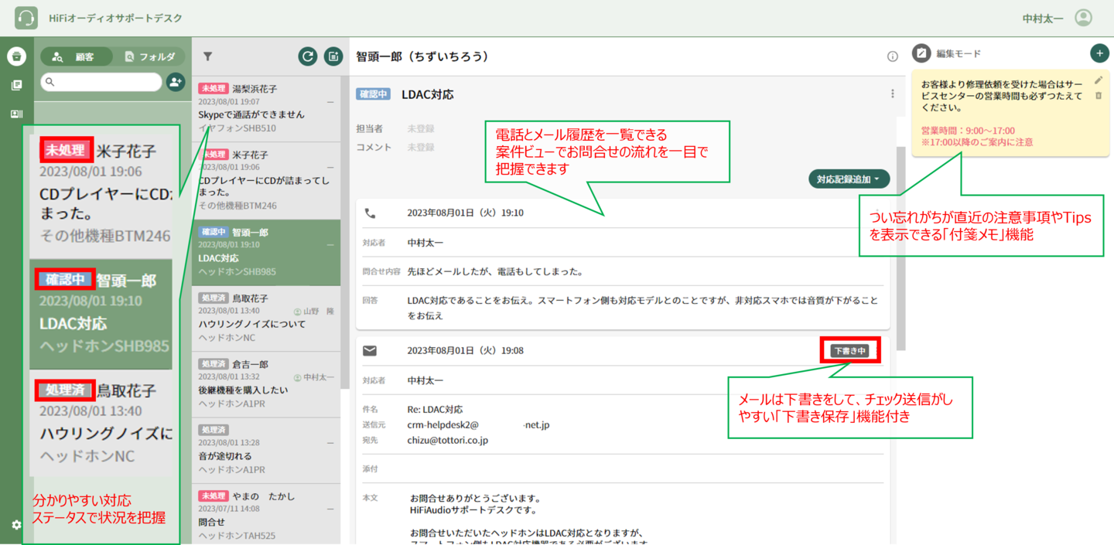Open the contact card icon in sidebar

point(16,114)
